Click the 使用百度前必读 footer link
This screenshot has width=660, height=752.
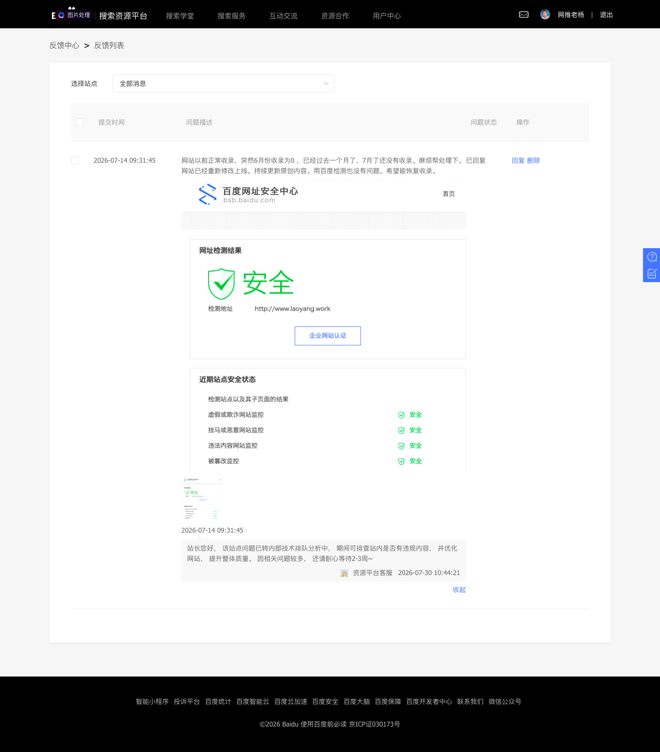pos(324,724)
